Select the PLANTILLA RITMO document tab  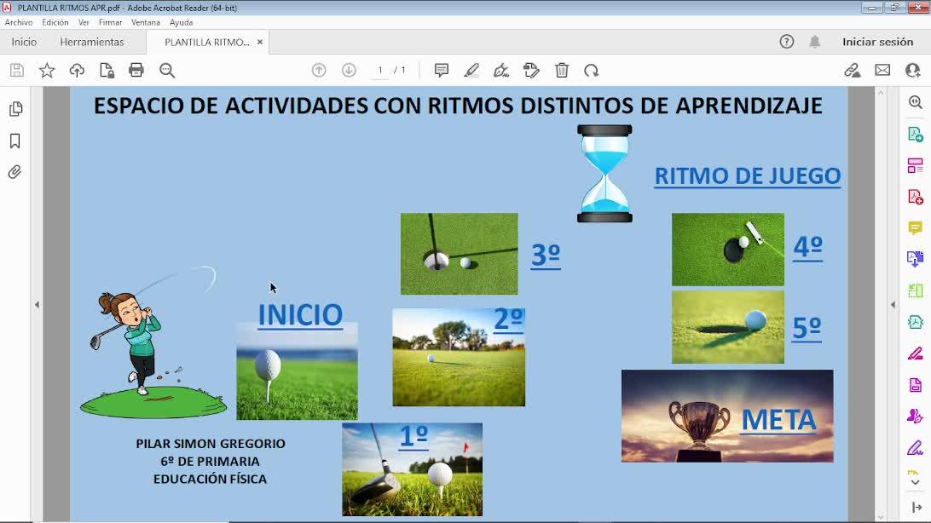(206, 42)
